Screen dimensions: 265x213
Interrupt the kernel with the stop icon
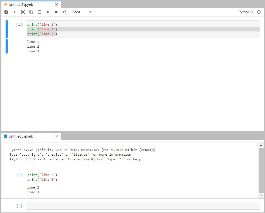click(x=56, y=12)
